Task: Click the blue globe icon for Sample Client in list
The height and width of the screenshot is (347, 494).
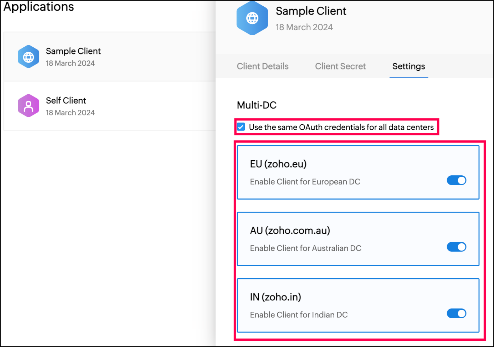Action: [x=28, y=57]
